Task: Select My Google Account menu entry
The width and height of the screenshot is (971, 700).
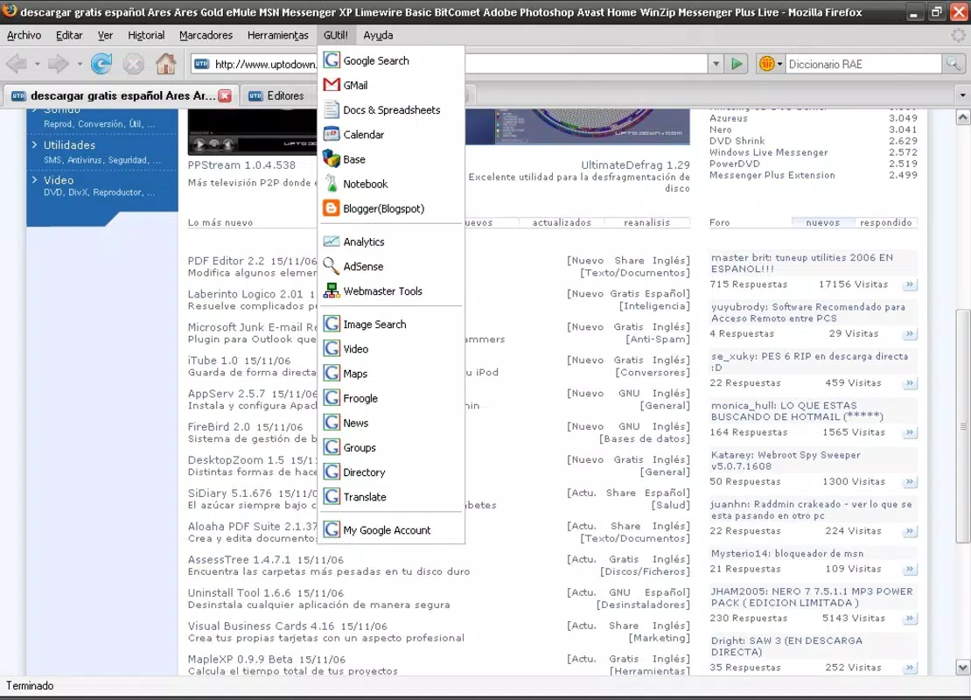Action: tap(391, 530)
